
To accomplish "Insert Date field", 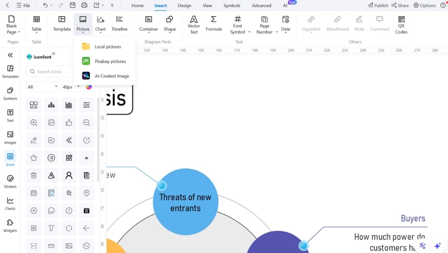I will [285, 24].
